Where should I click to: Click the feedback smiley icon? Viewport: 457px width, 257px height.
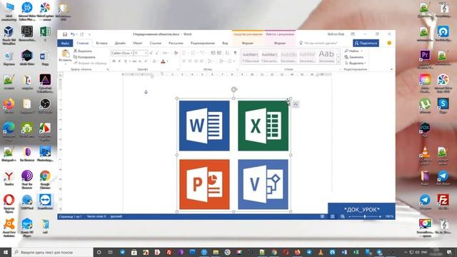389,43
